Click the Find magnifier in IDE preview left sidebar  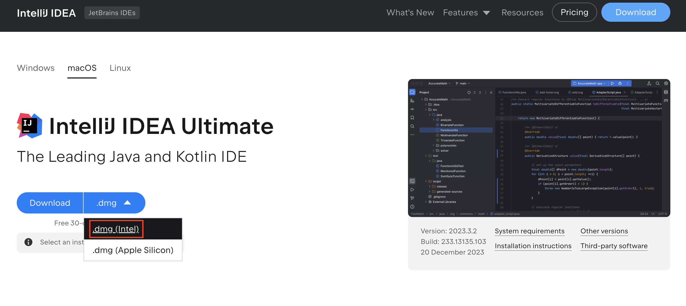click(x=412, y=126)
